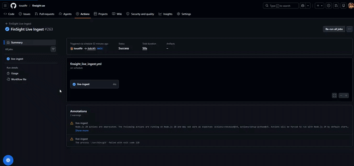
Task: Toggle fullscreen for the workflow graph
Action: (x=335, y=96)
